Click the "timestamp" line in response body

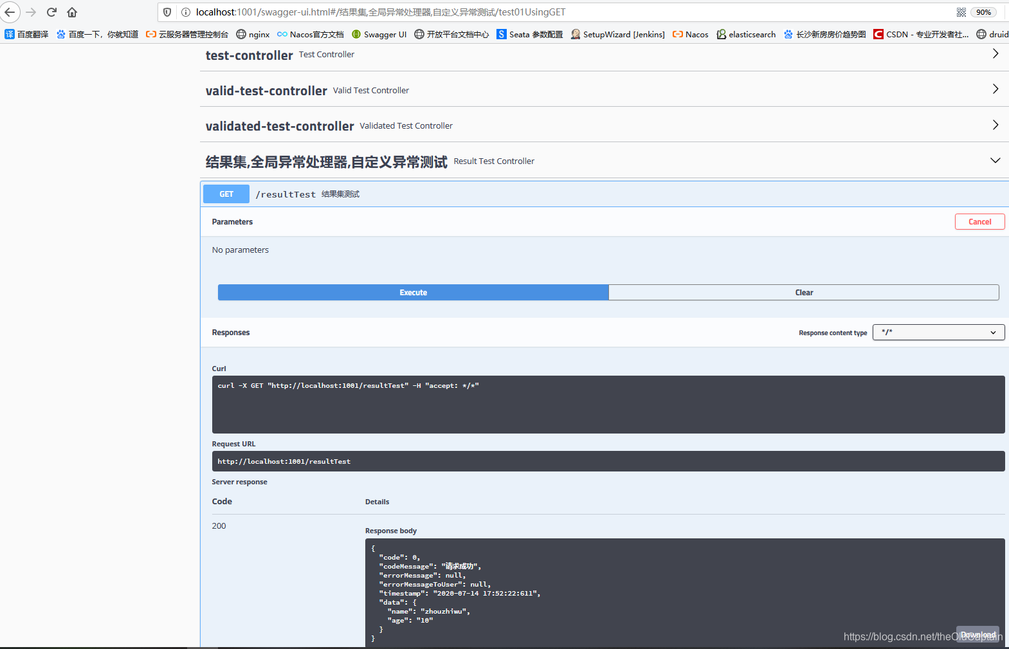(x=460, y=594)
